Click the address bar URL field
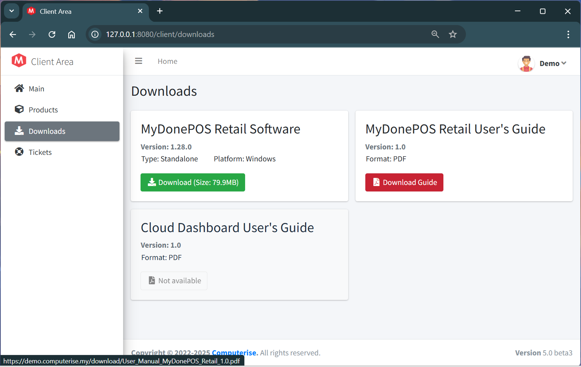 254,34
